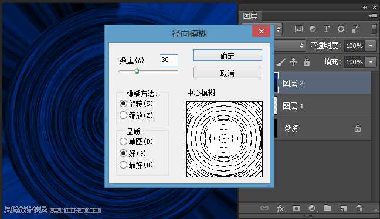The height and width of the screenshot is (219, 380).
Task: Select the 背景 layer
Action: (323, 128)
